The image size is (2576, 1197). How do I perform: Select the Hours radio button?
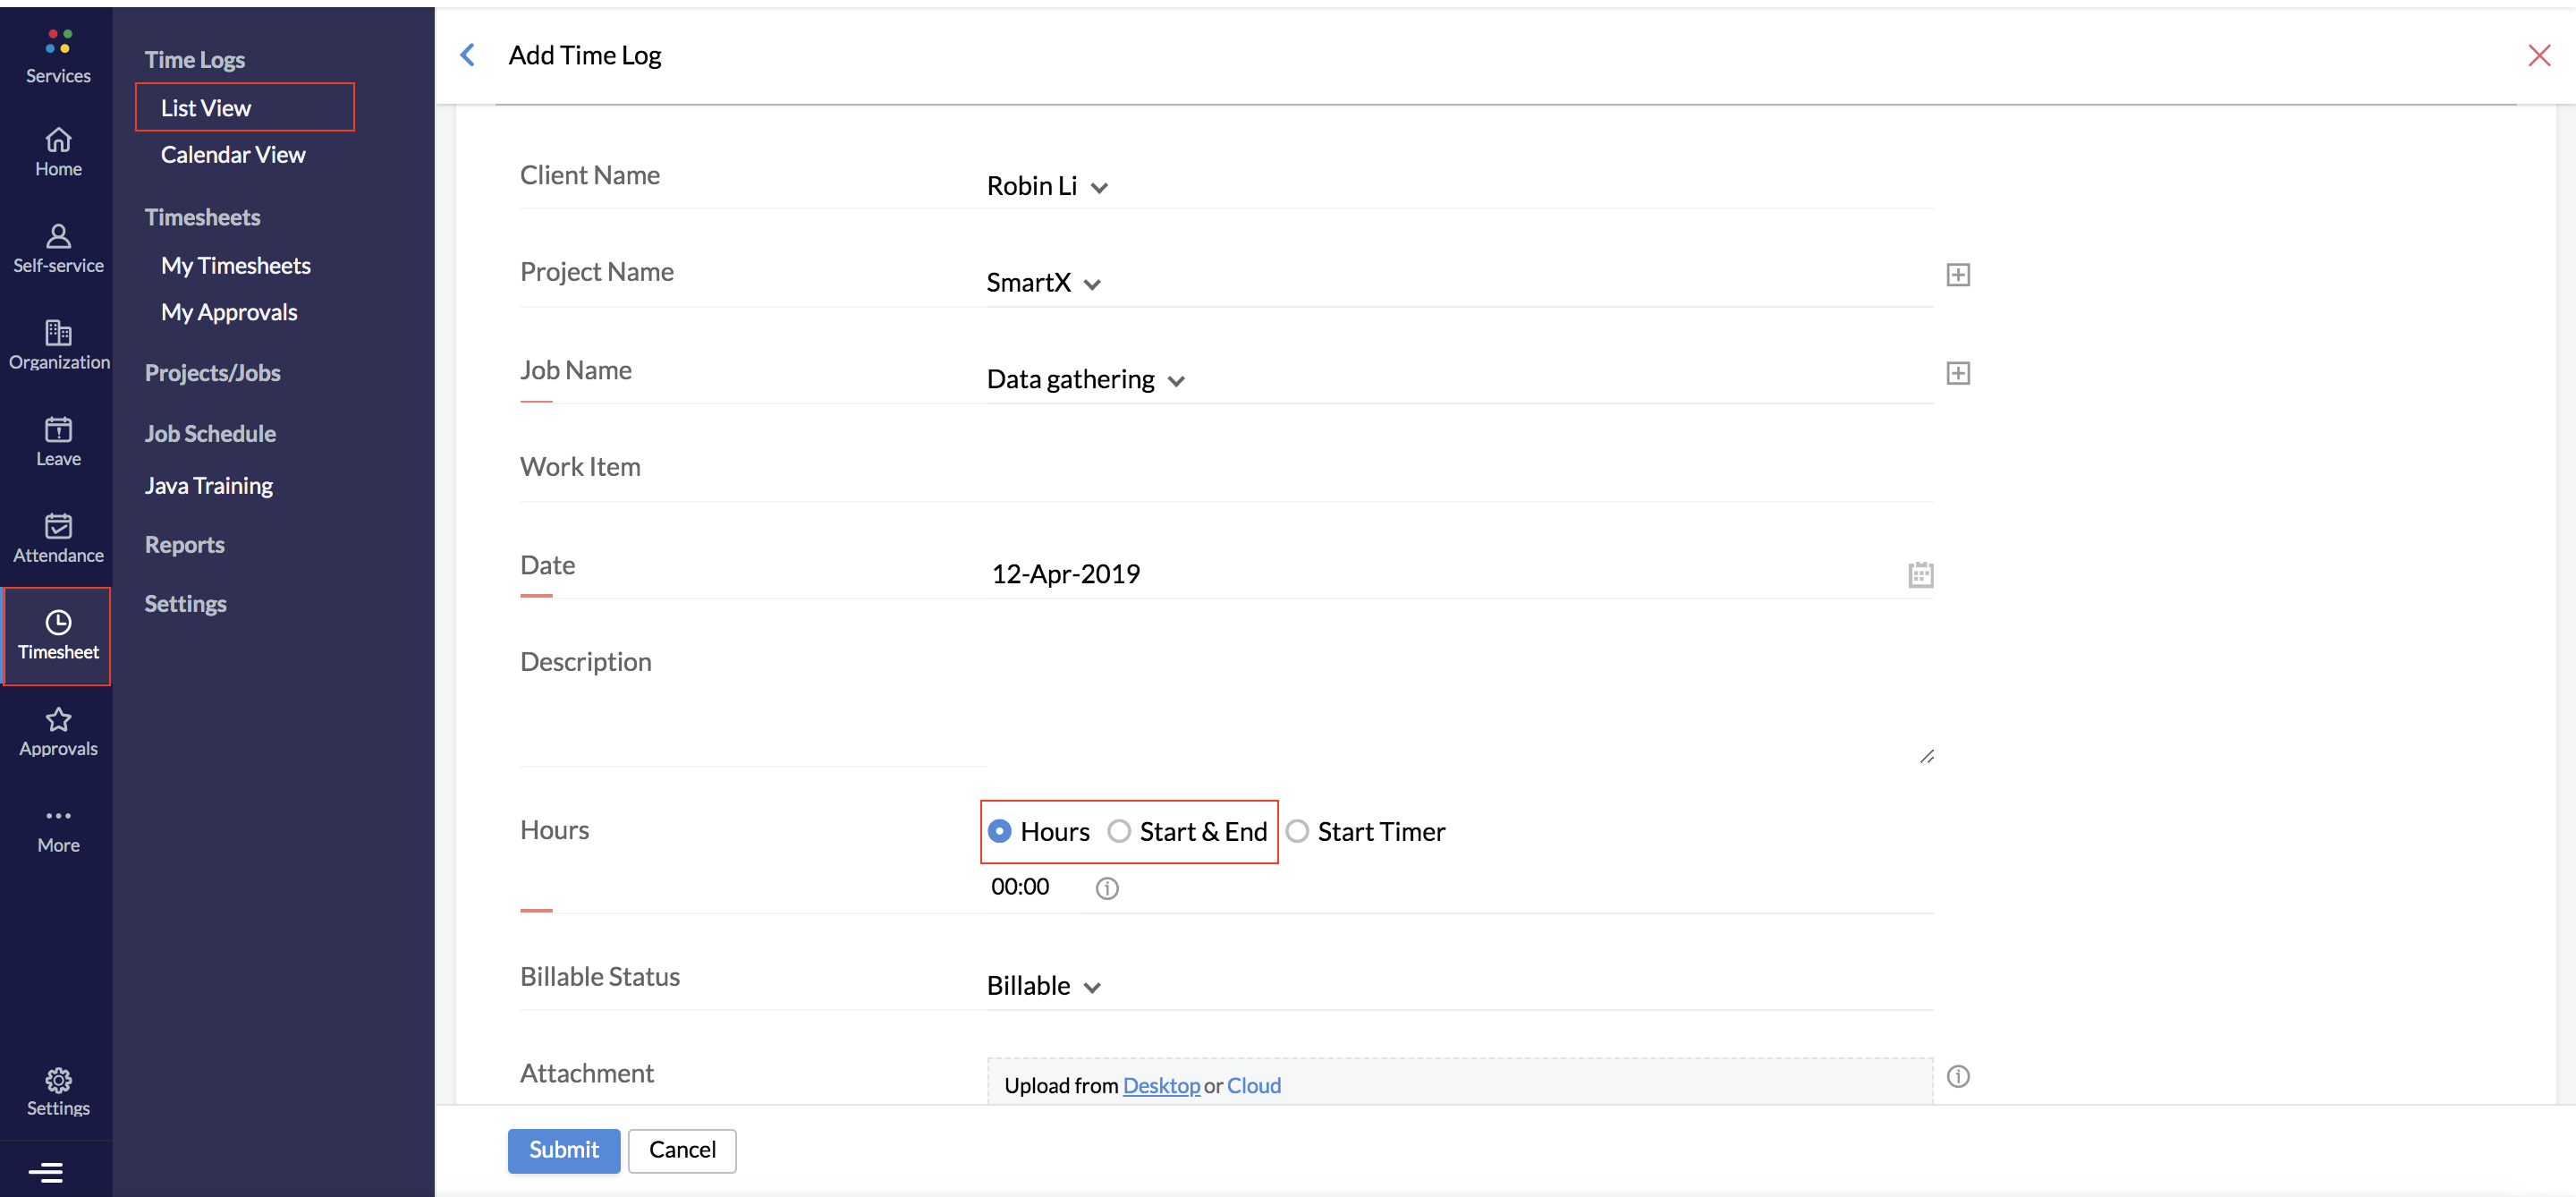pos(999,831)
